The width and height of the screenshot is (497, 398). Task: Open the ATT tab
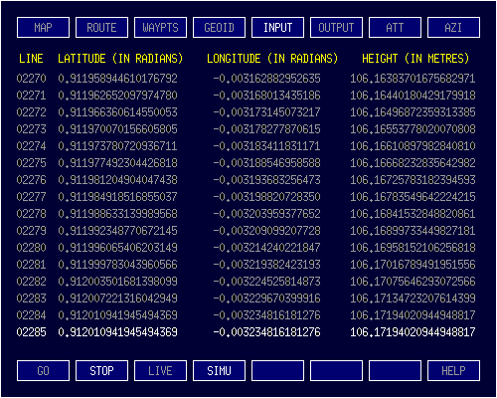tap(395, 28)
